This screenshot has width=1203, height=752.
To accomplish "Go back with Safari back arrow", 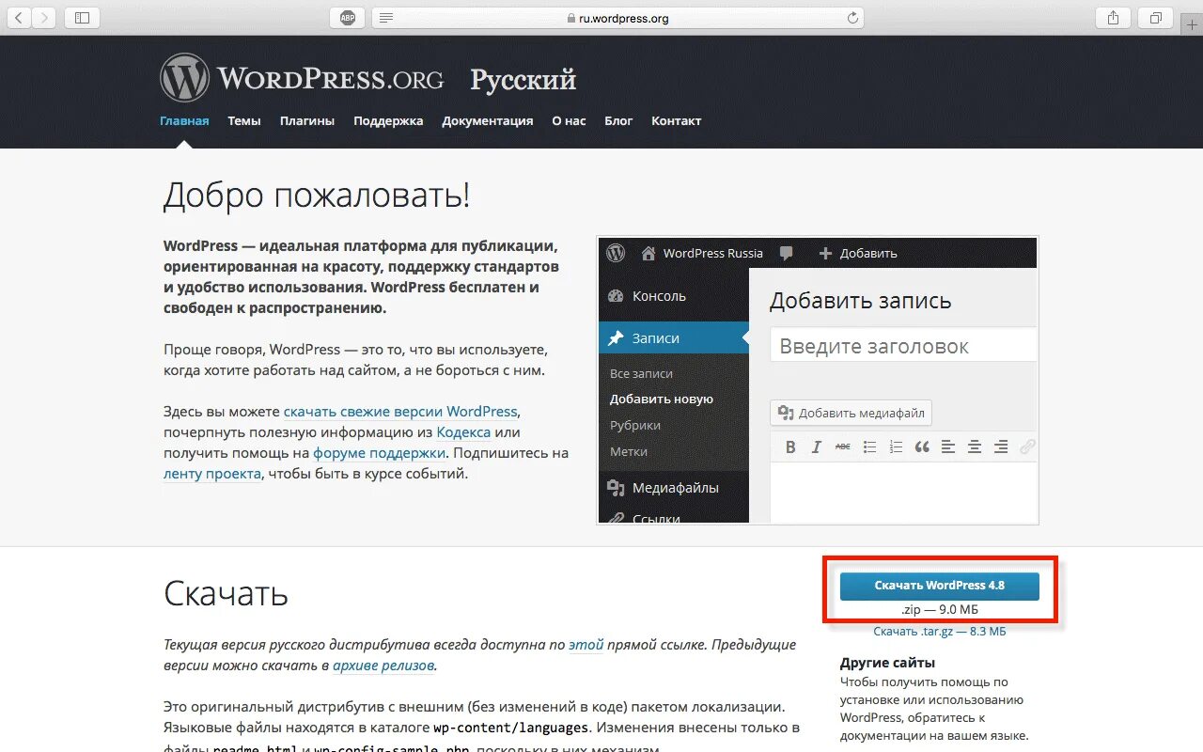I will click(x=19, y=18).
